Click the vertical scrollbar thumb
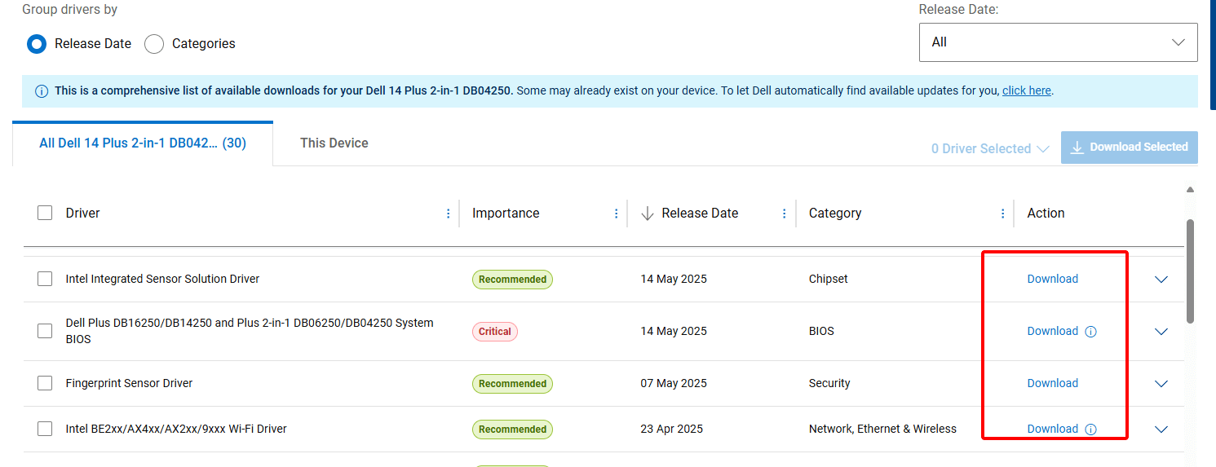Screen dimensions: 1216x467 tap(1190, 271)
